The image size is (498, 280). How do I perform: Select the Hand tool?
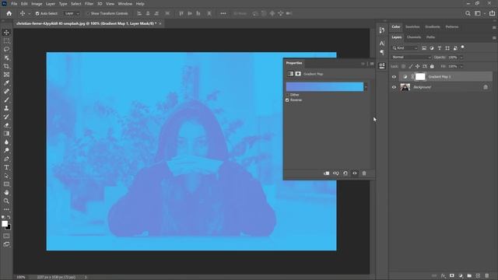[x=6, y=192]
